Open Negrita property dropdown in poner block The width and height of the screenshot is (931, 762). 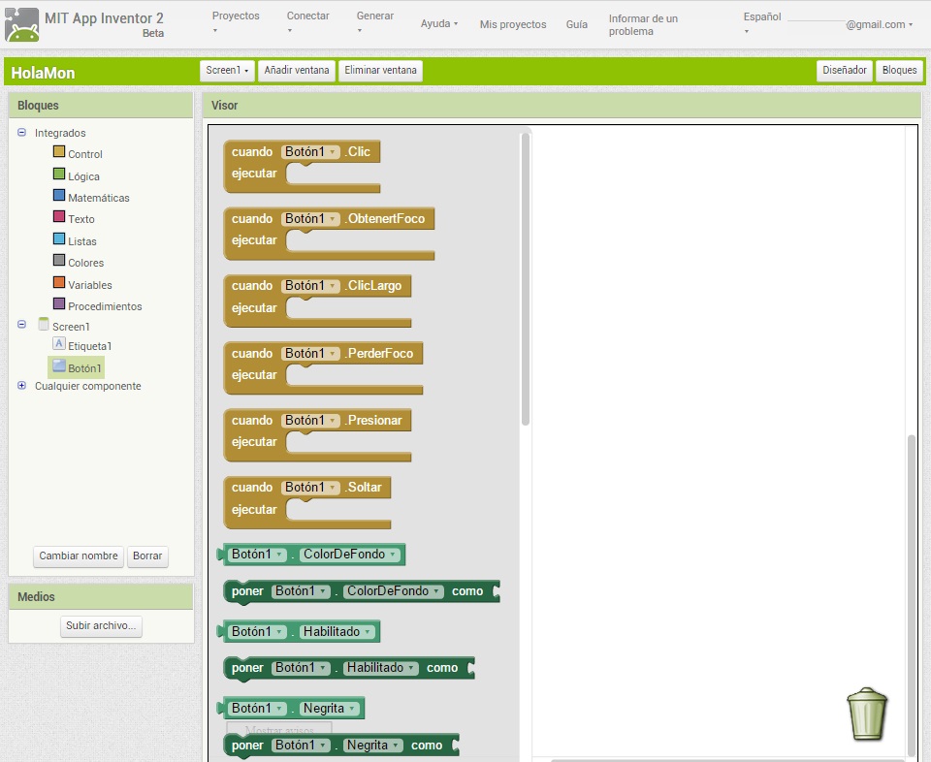click(372, 746)
